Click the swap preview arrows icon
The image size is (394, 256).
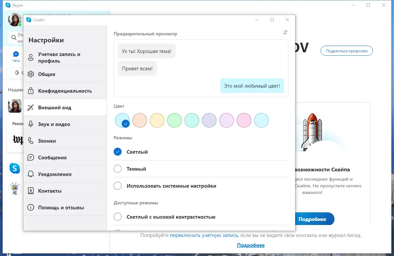(x=285, y=32)
